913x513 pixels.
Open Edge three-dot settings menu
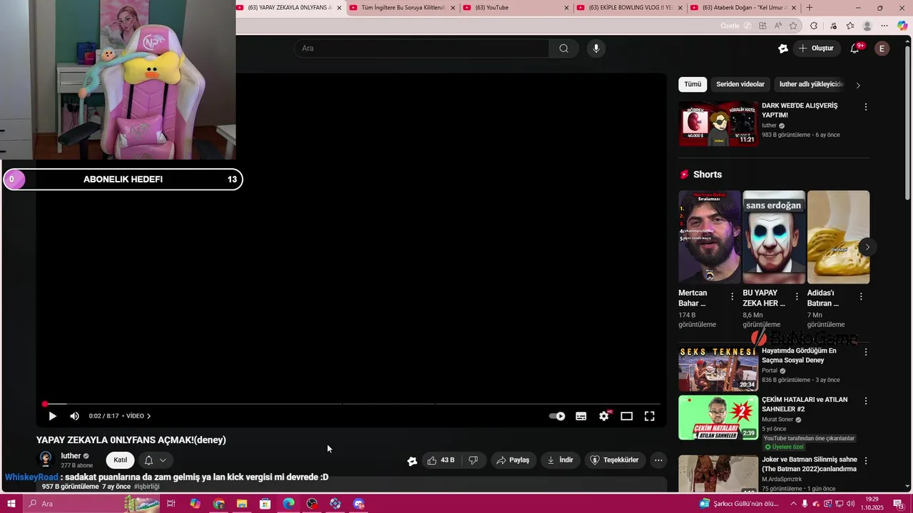(884, 26)
